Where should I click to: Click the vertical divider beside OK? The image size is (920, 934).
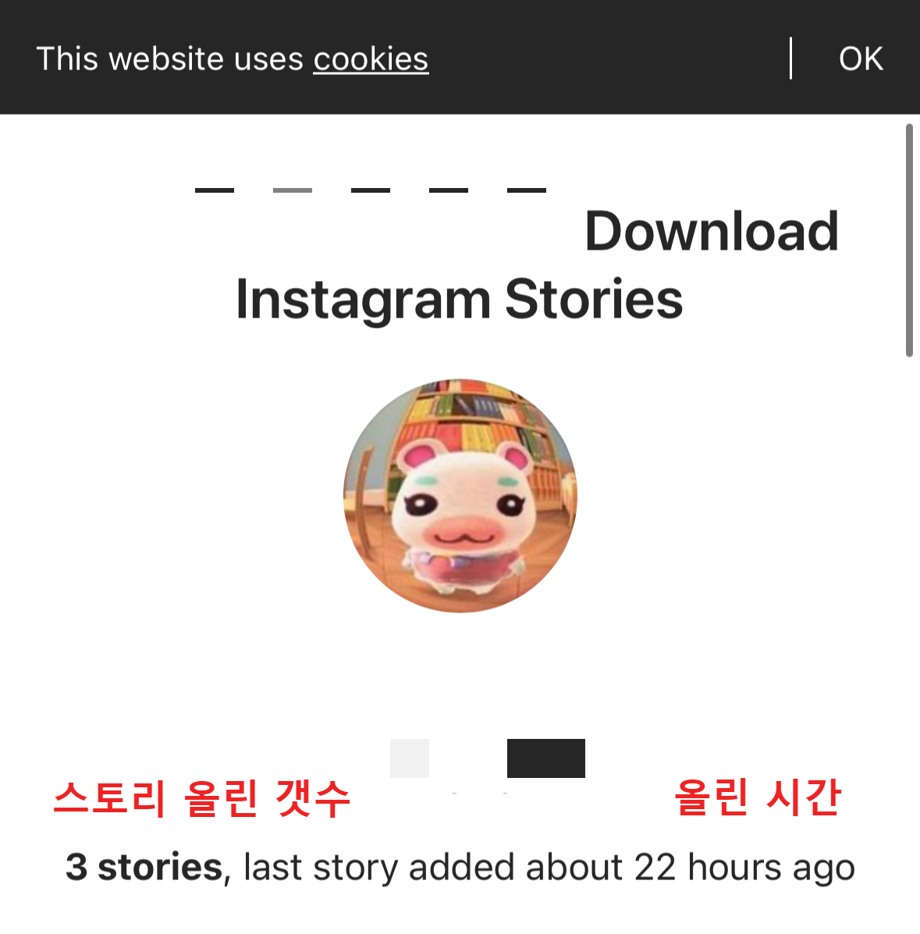point(790,58)
